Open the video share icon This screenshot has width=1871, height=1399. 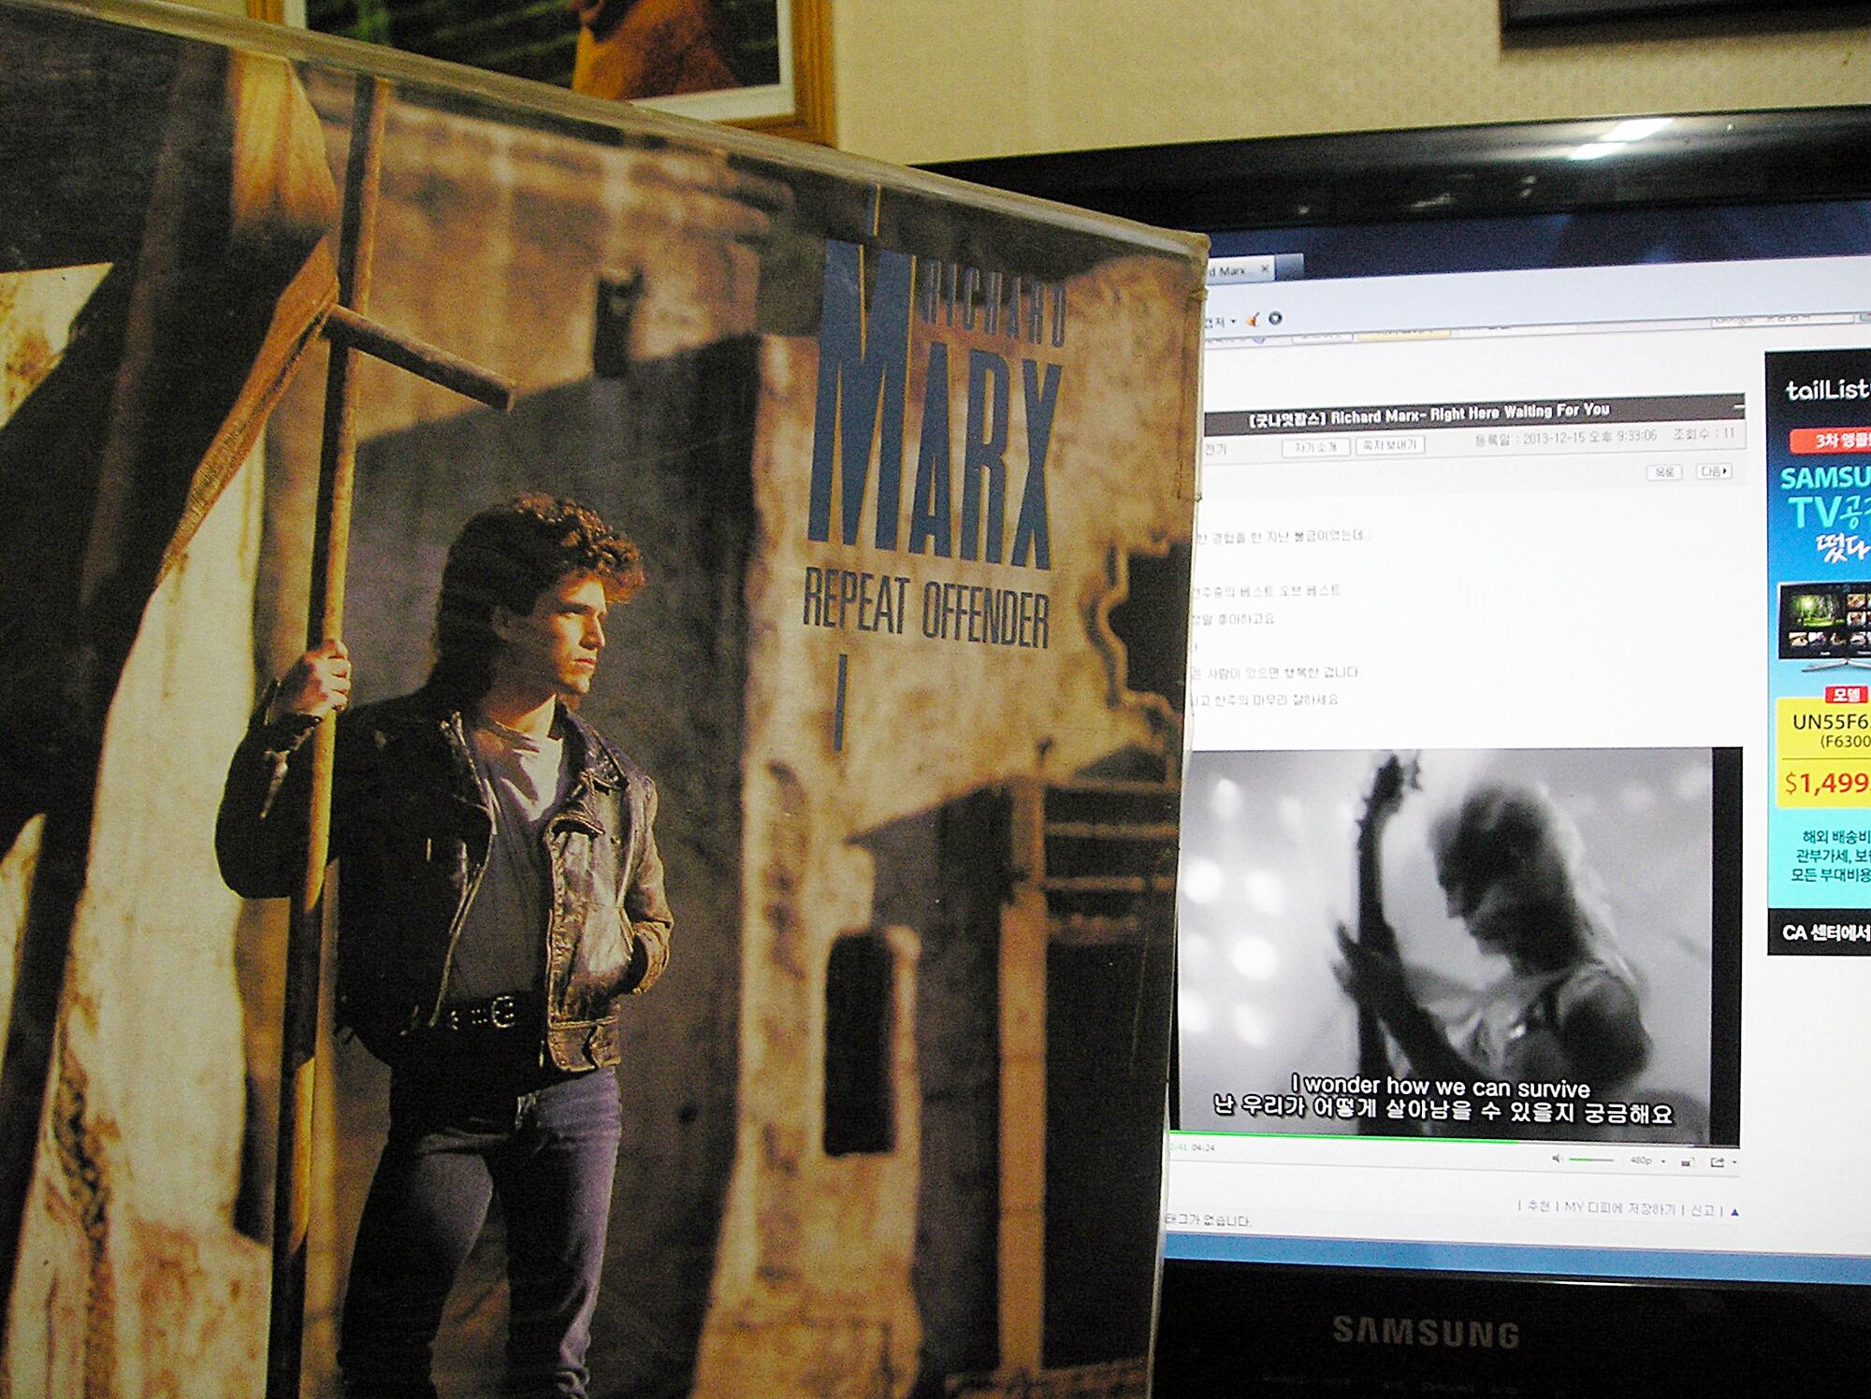point(1718,1162)
